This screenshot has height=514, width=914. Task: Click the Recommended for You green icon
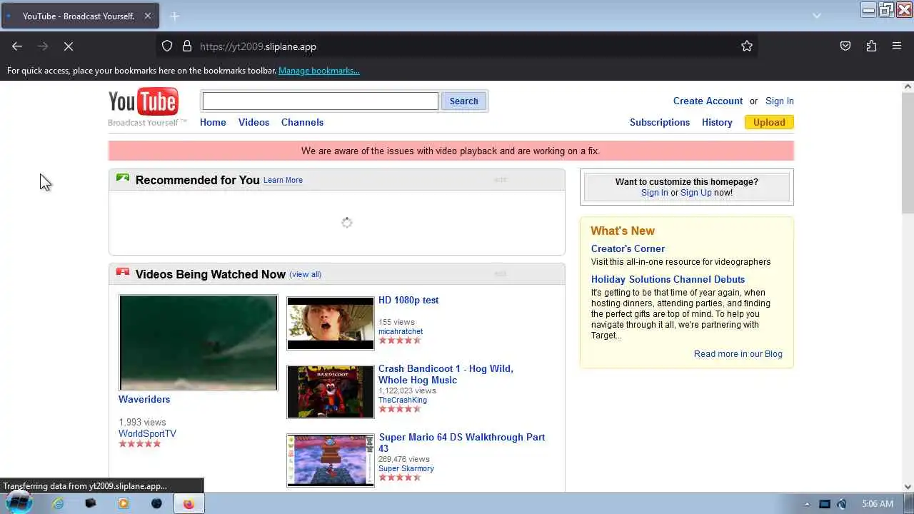123,178
